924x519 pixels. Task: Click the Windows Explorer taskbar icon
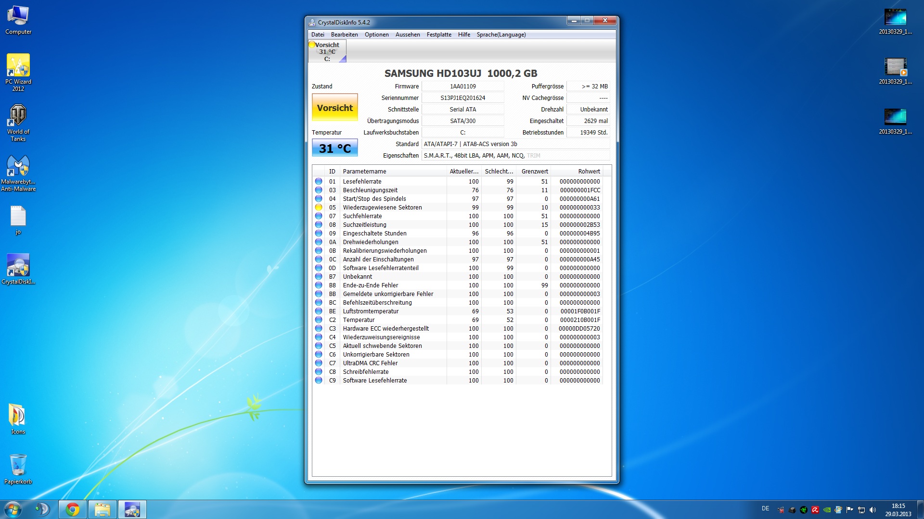pos(103,509)
